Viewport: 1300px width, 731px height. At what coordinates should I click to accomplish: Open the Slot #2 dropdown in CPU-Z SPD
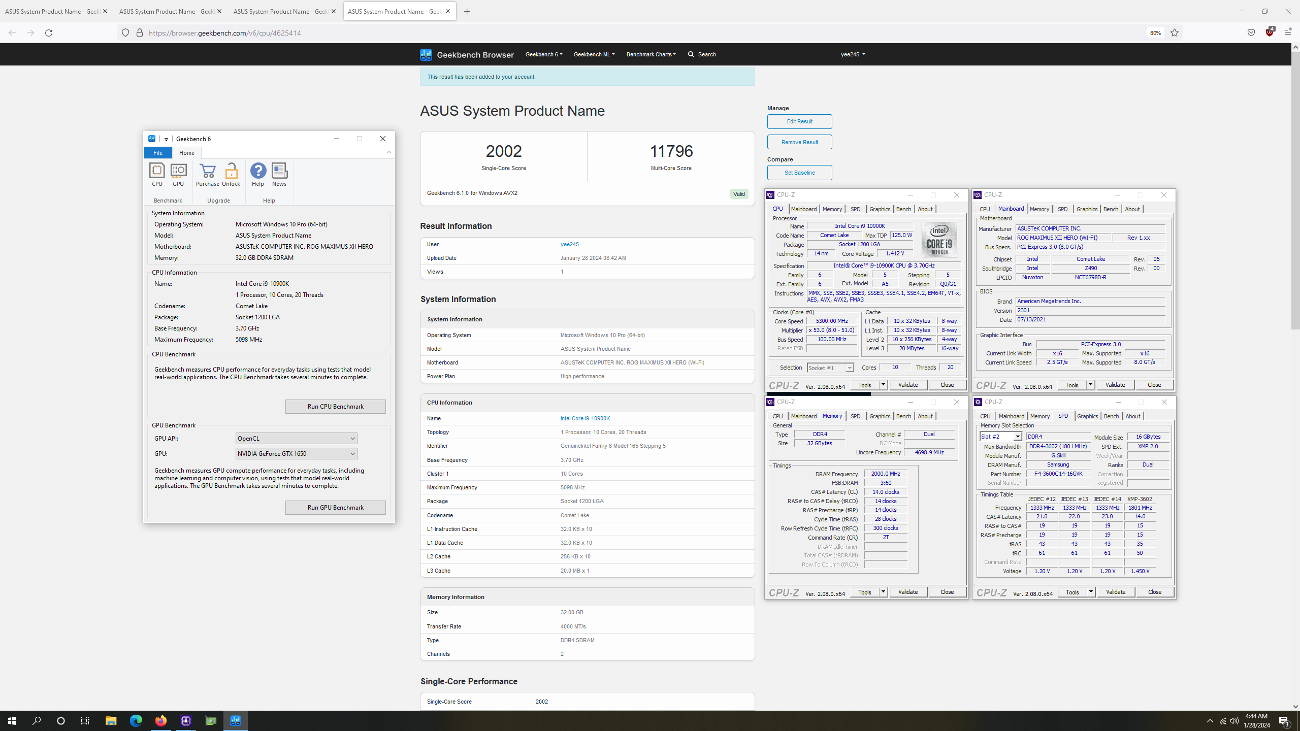tap(1000, 437)
